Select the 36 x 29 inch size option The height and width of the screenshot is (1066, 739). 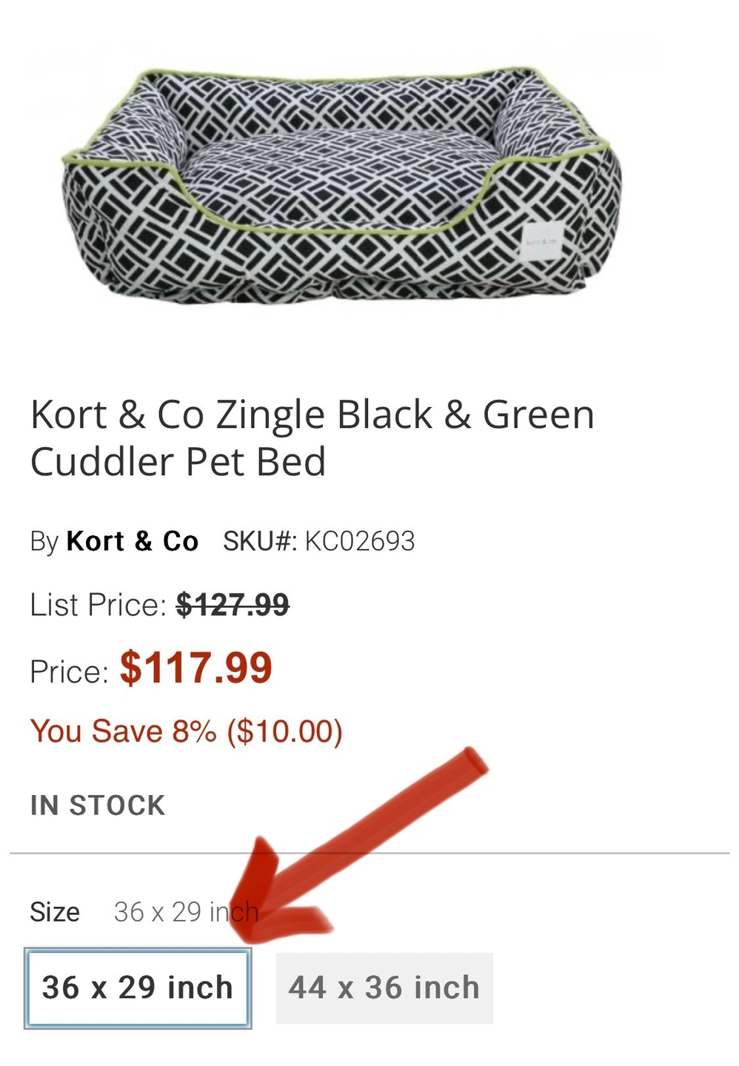pos(138,988)
